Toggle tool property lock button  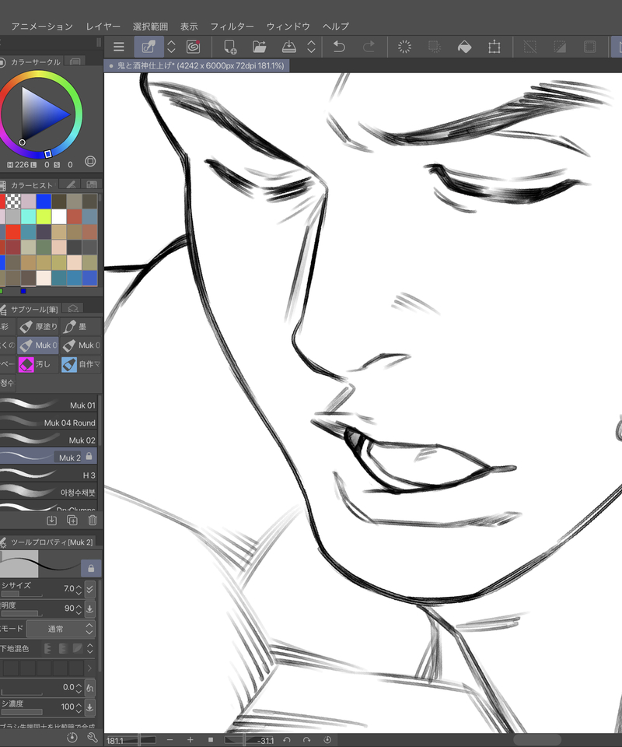[x=91, y=568]
